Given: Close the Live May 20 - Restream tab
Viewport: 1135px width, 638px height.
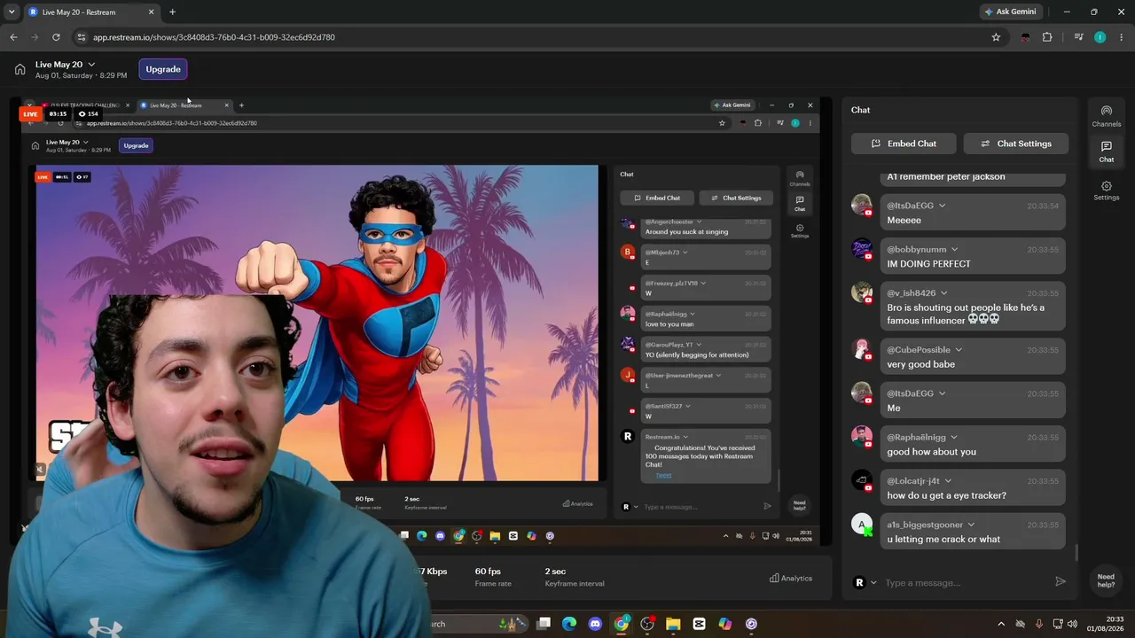Looking at the screenshot, I should point(151,12).
